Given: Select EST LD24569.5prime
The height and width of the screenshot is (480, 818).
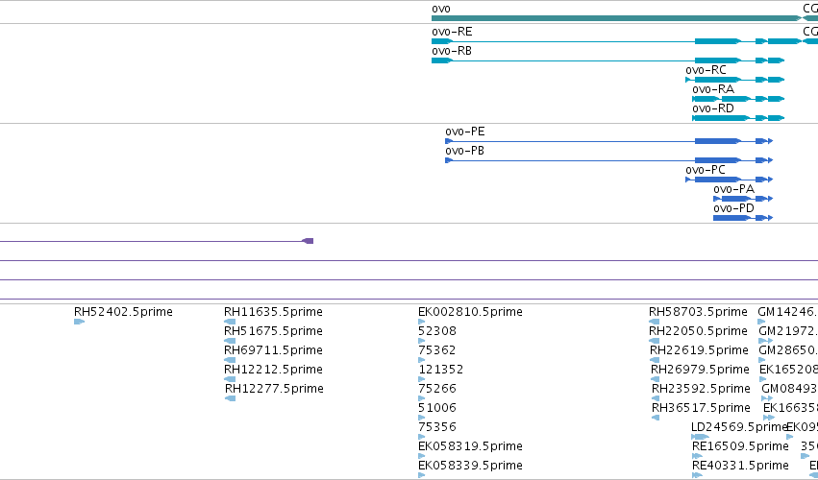Looking at the screenshot, I should pyautogui.click(x=739, y=428).
